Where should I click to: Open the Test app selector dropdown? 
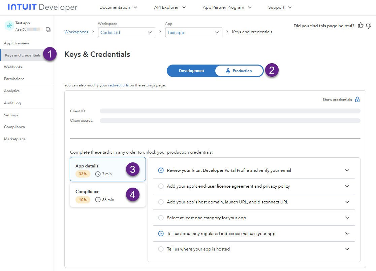pyautogui.click(x=193, y=33)
